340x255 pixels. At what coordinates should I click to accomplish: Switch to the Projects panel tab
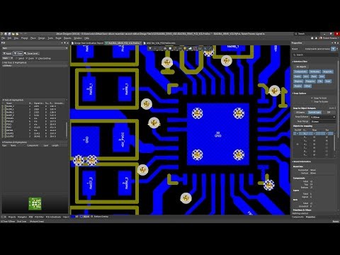click(x=12, y=217)
